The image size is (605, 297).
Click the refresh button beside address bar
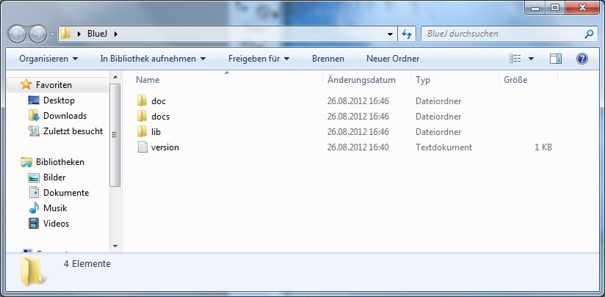click(407, 34)
